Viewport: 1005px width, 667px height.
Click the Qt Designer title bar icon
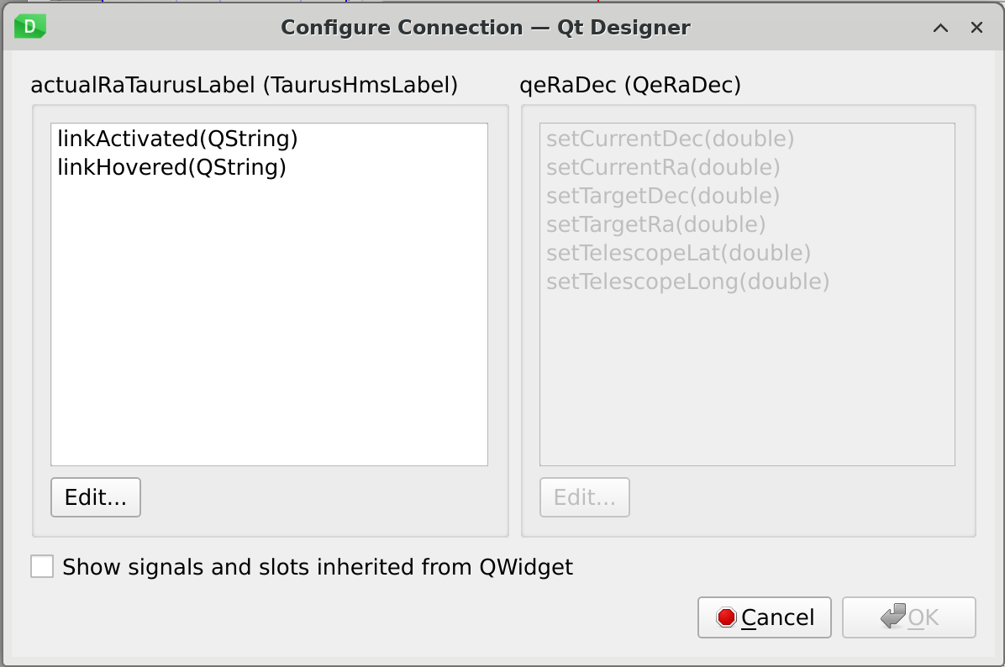(30, 27)
